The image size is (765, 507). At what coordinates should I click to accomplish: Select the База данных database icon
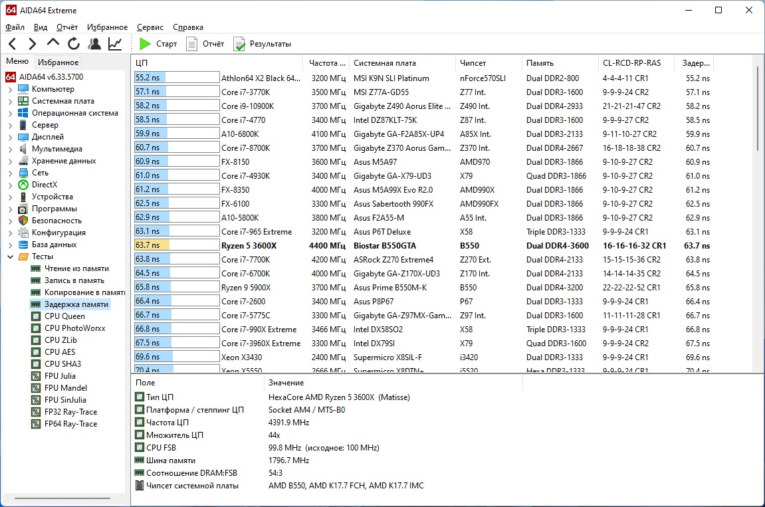point(23,245)
